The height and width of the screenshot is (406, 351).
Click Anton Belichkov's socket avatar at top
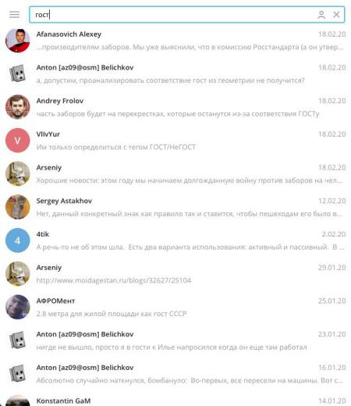tap(18, 74)
